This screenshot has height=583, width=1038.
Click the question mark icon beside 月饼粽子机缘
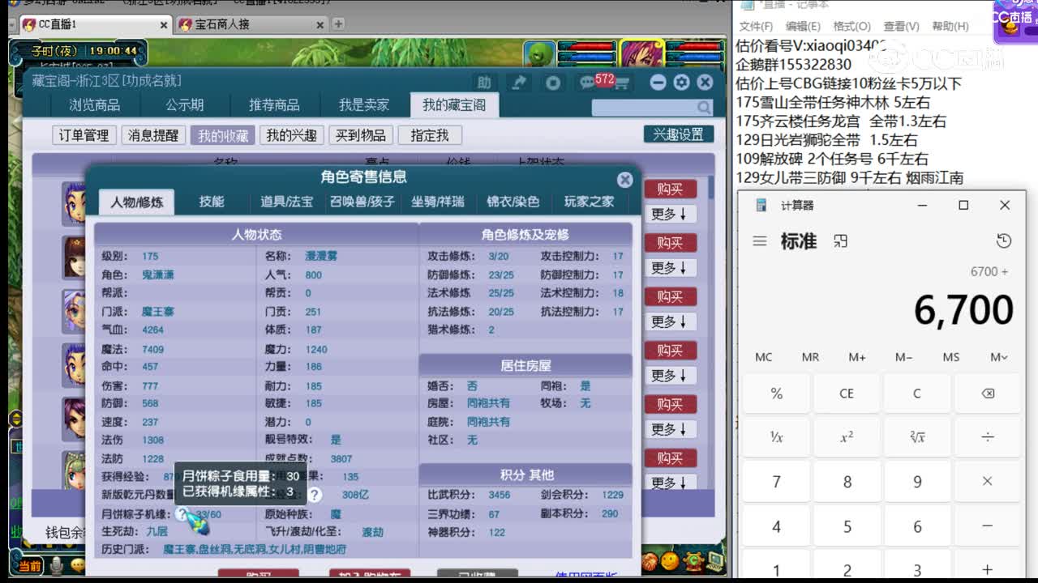click(182, 514)
